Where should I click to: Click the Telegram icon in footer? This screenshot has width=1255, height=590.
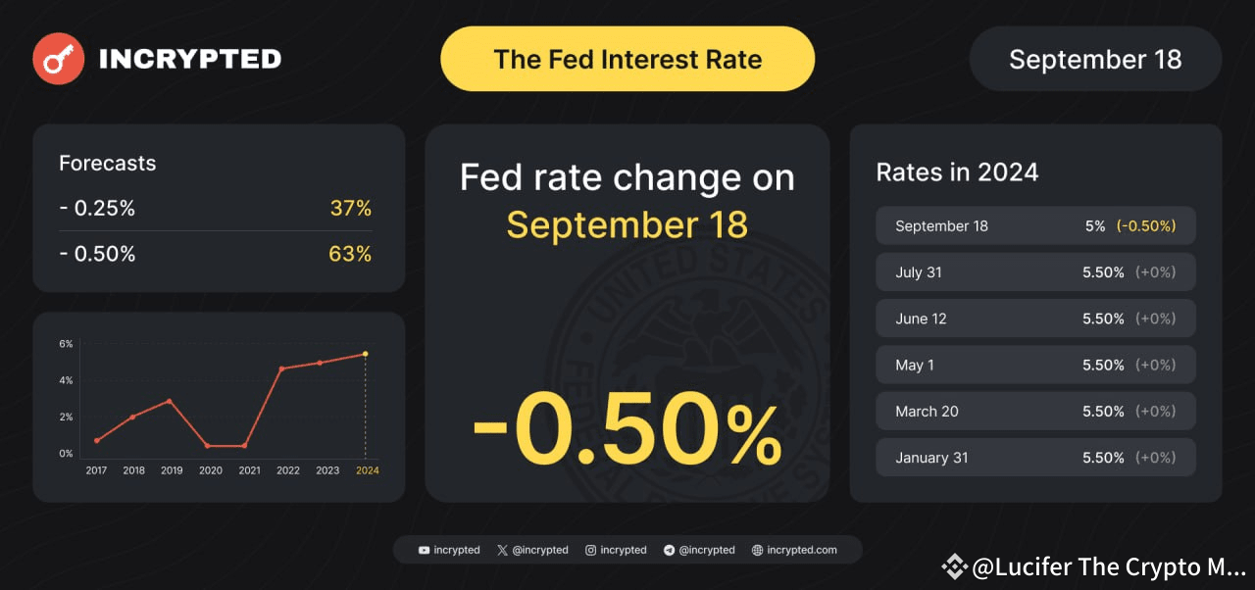click(x=669, y=550)
